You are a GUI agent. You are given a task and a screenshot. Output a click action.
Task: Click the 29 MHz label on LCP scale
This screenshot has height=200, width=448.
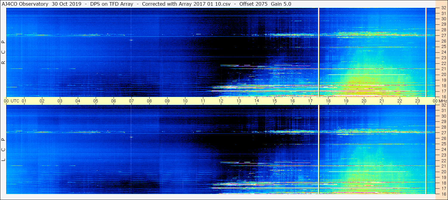(443, 121)
